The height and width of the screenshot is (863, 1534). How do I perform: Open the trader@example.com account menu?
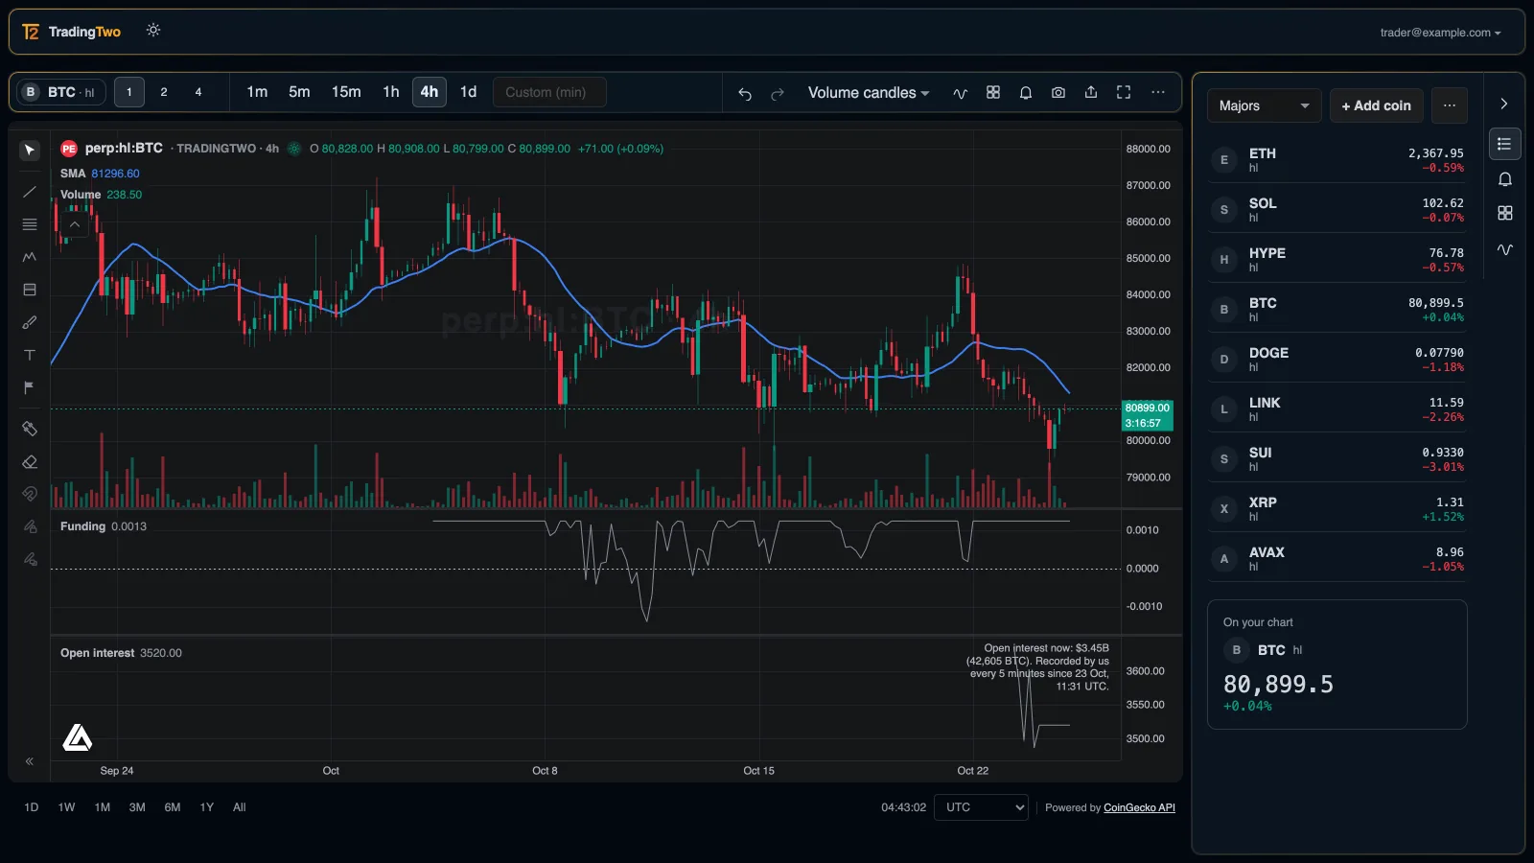pyautogui.click(x=1440, y=33)
